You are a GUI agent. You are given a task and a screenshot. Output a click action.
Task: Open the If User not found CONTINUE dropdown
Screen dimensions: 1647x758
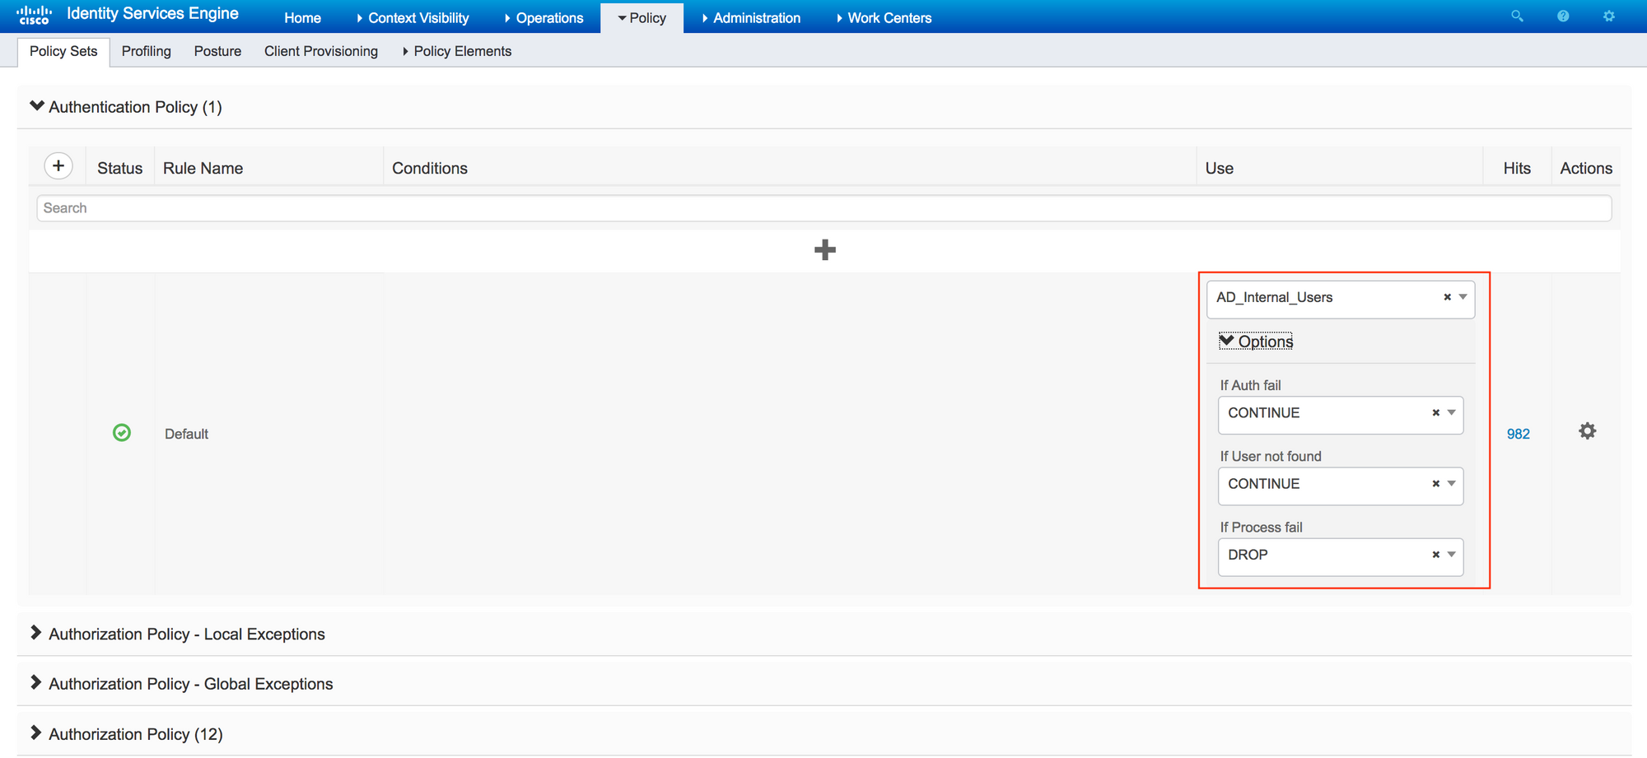(1341, 485)
